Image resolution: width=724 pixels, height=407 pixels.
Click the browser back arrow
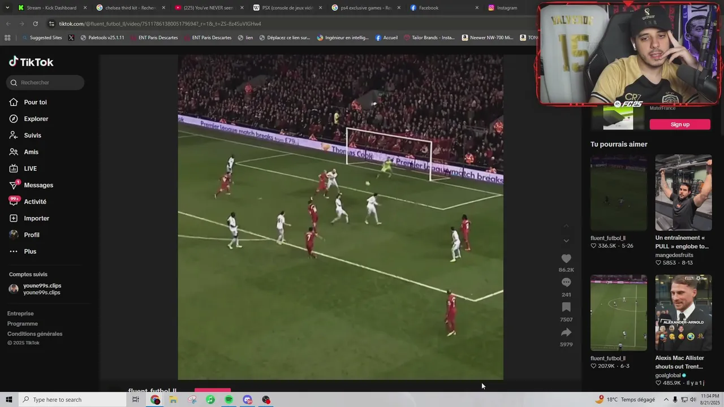[x=8, y=24]
